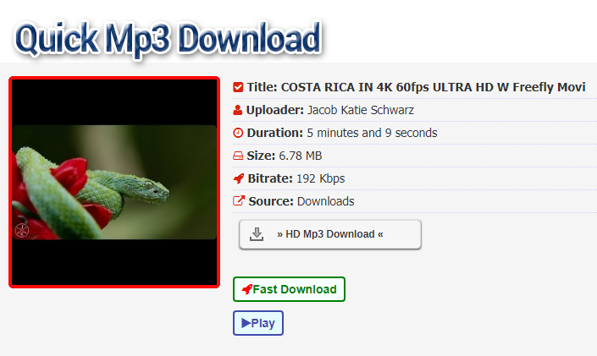Click the Quick Mp3 Download site logo
This screenshot has width=597, height=356.
168,39
